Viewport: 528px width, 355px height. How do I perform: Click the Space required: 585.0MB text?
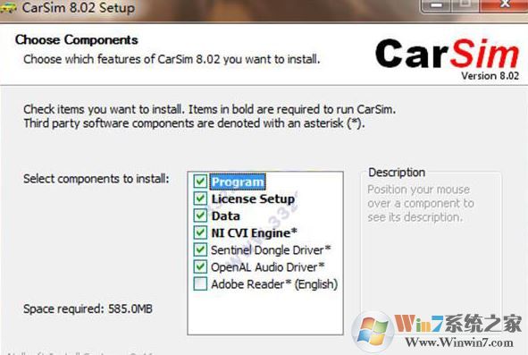pos(88,309)
